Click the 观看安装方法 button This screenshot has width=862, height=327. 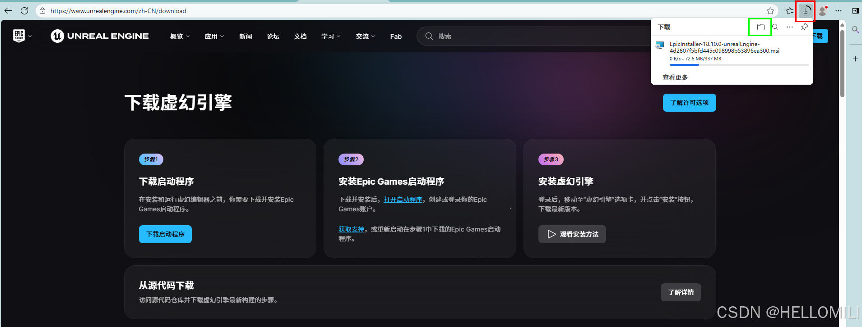point(572,234)
